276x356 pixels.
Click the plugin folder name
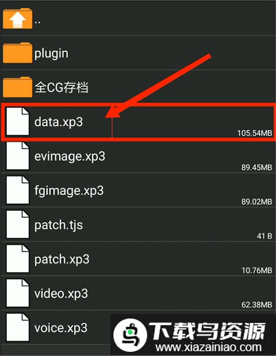[x=51, y=54]
